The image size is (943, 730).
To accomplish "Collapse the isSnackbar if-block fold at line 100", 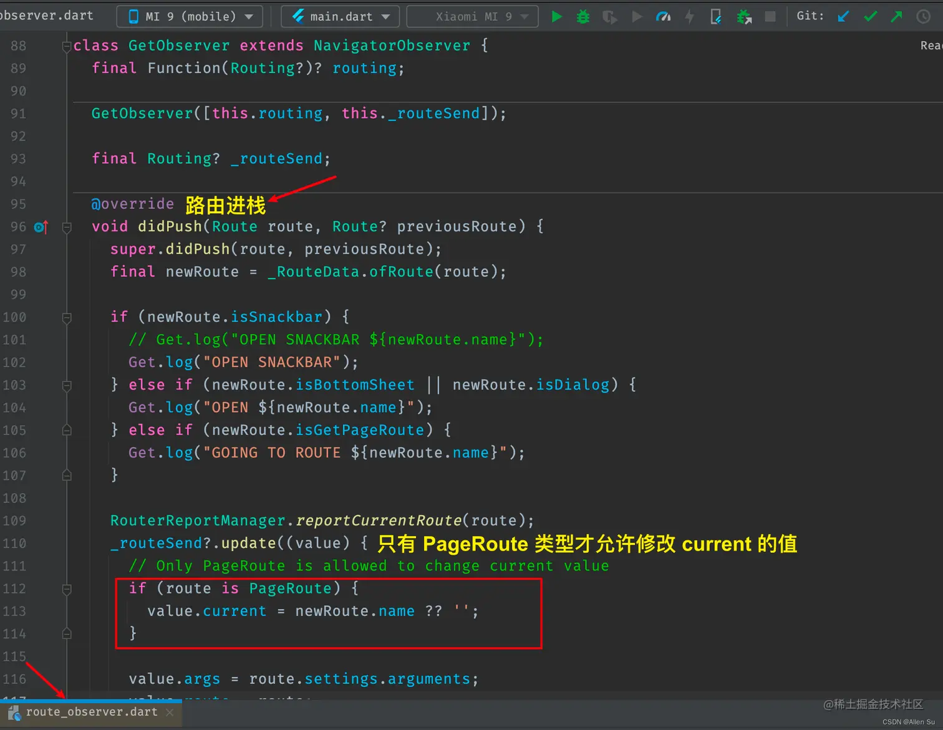I will (x=67, y=318).
